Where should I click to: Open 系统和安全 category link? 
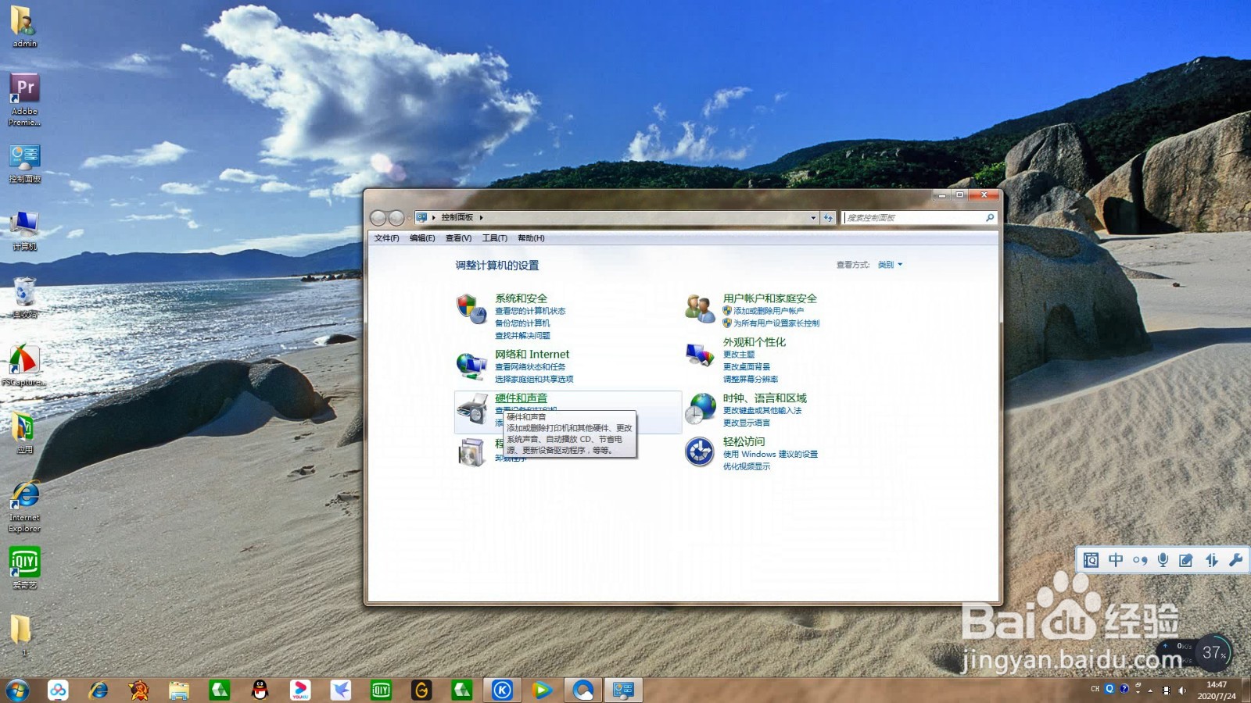[521, 298]
